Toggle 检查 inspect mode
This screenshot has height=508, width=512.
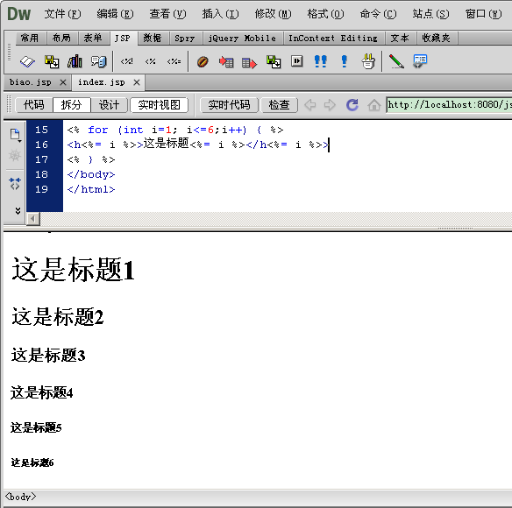pyautogui.click(x=279, y=105)
